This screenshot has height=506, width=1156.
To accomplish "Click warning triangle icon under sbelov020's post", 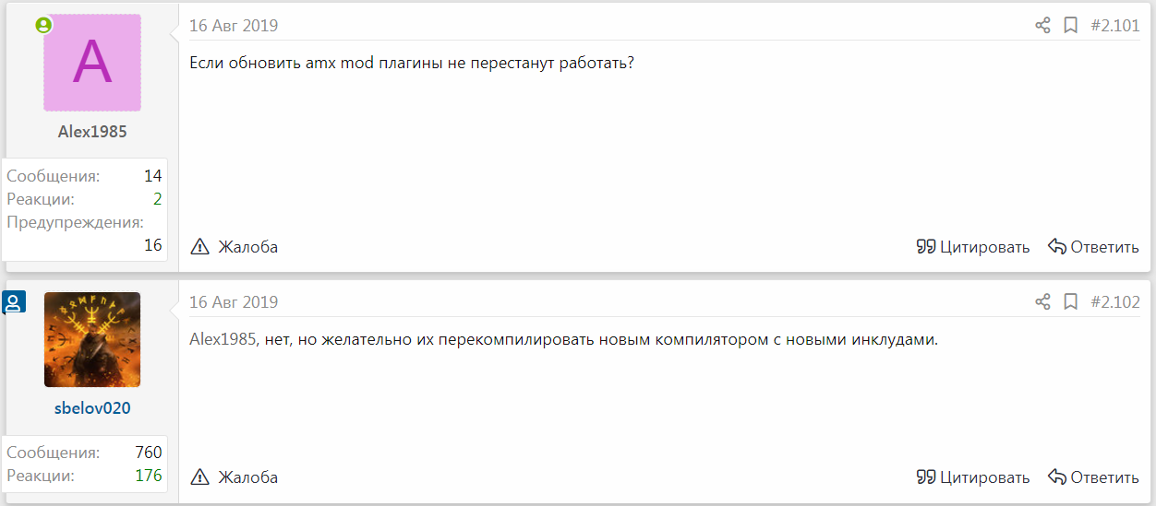I will click(200, 477).
